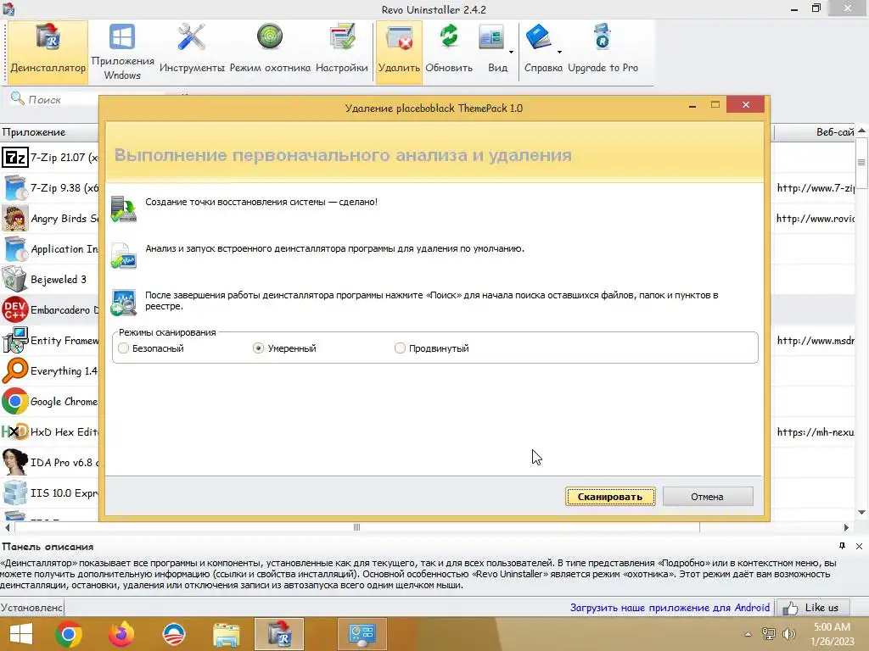869x651 pixels.
Task: Close the Панель описания panel
Action: click(x=859, y=546)
